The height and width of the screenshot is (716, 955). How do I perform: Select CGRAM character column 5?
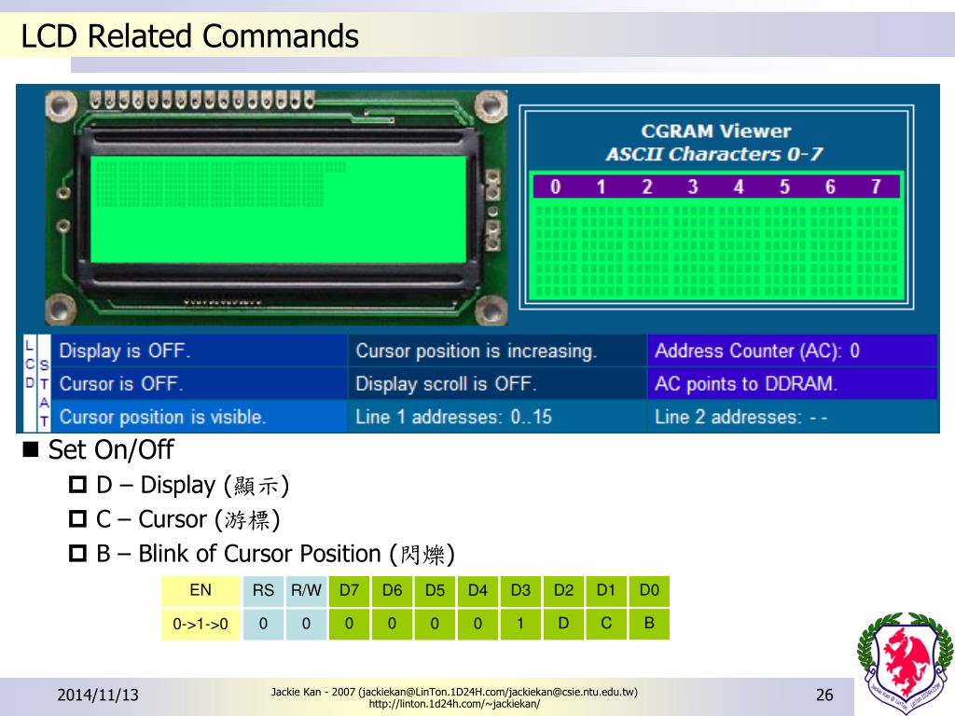(x=784, y=186)
